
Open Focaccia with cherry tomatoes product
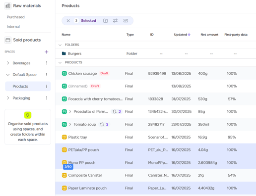click(x=95, y=99)
